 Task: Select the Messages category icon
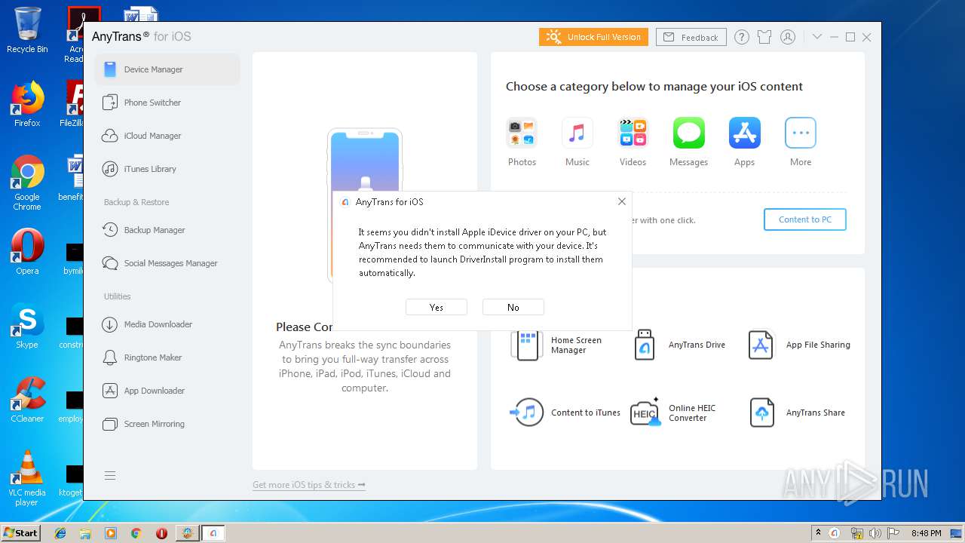(x=689, y=133)
